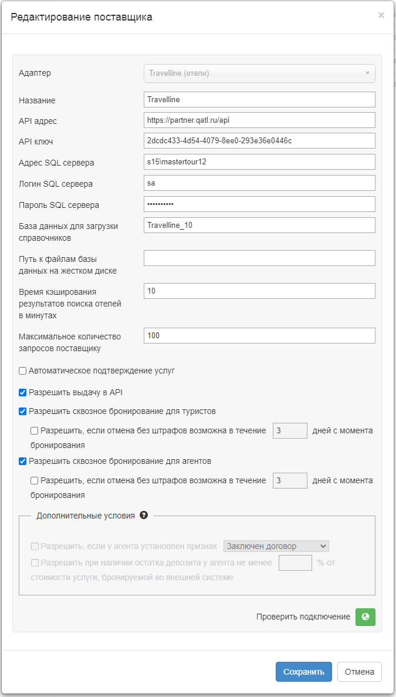Close the dialog with the X icon
The height and width of the screenshot is (697, 396).
point(381,15)
